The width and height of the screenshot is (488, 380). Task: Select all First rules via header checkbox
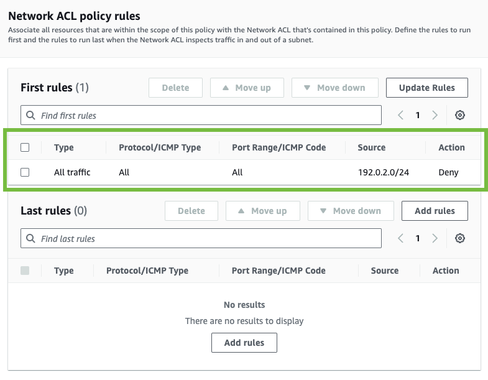(25, 147)
